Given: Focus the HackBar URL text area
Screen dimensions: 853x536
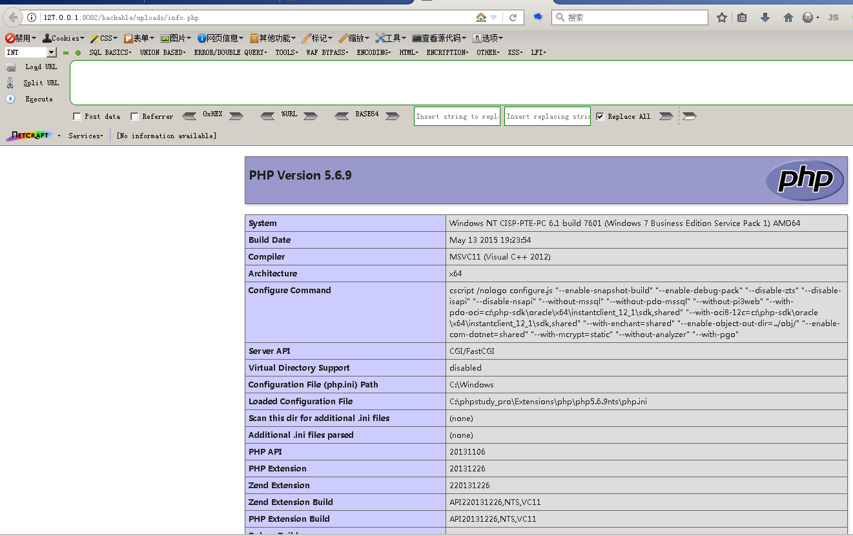Looking at the screenshot, I should (461, 83).
